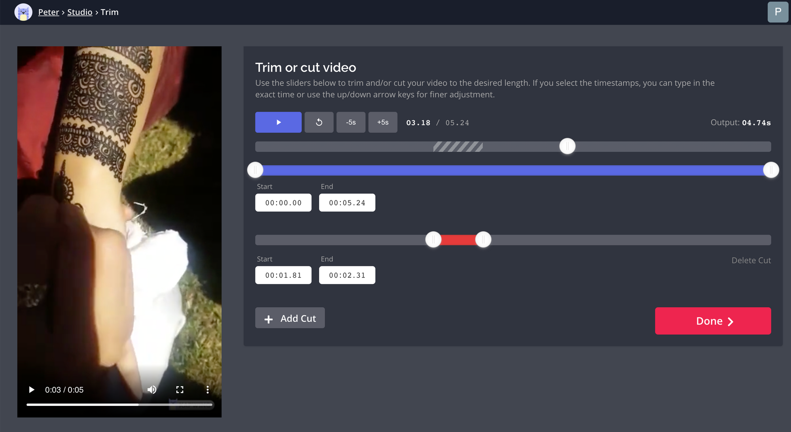Click Delete Cut link
The height and width of the screenshot is (432, 791).
tap(751, 260)
